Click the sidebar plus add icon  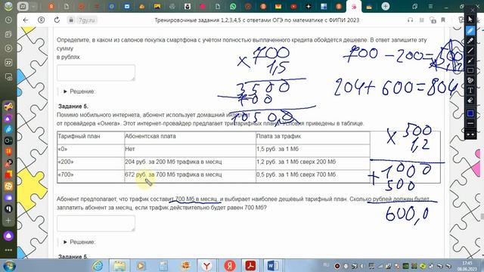point(8,221)
